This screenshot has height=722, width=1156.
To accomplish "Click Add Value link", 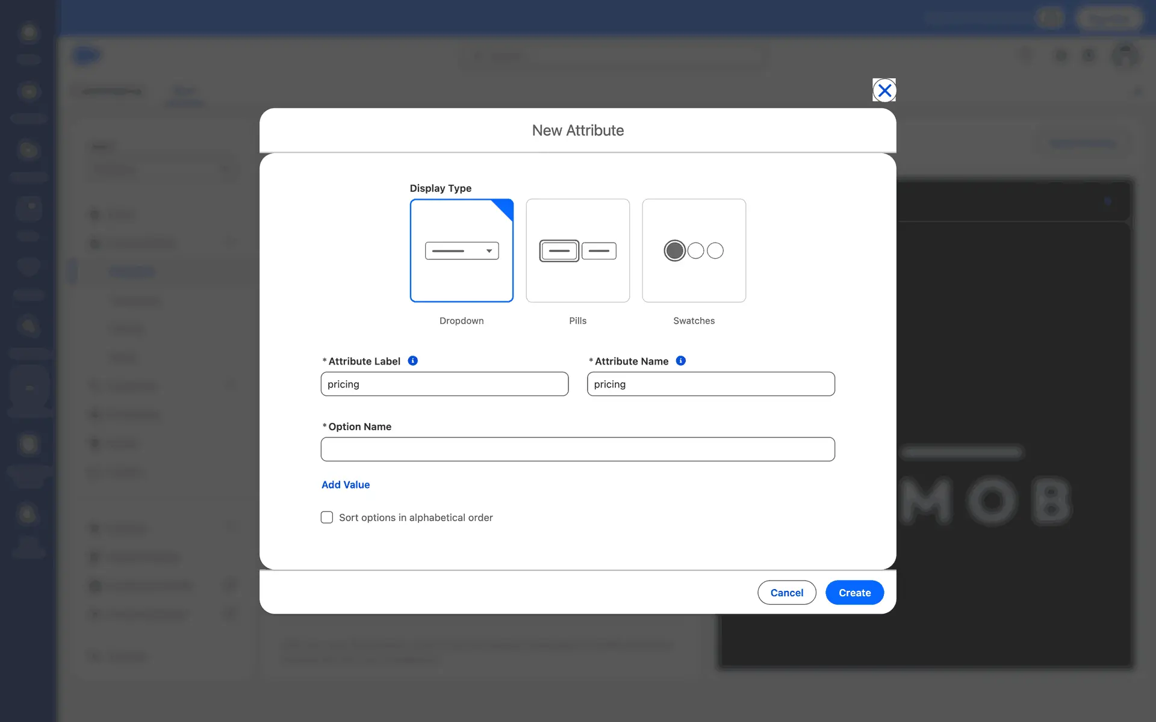I will (x=346, y=485).
